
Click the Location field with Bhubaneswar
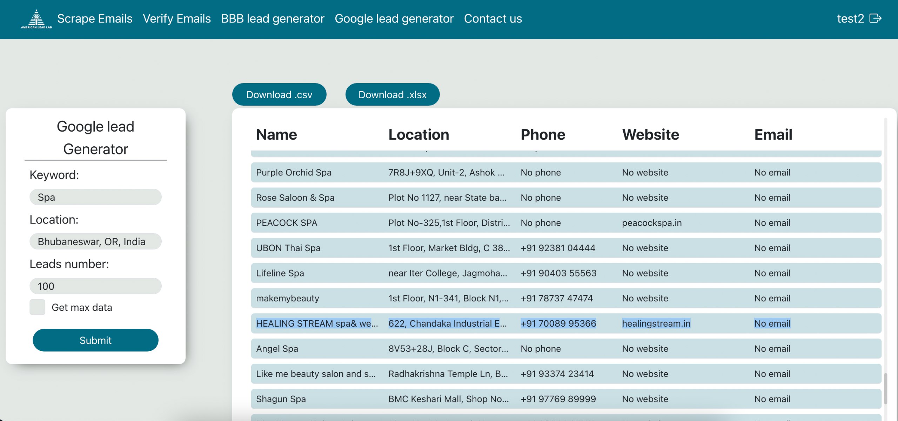(x=95, y=241)
